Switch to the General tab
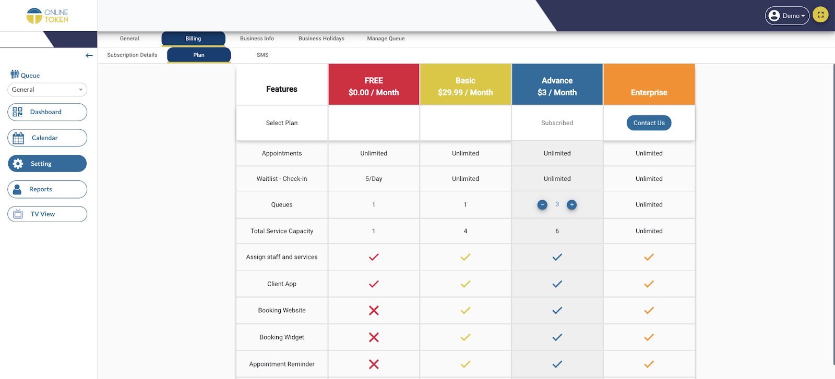The width and height of the screenshot is (835, 379). point(129,39)
